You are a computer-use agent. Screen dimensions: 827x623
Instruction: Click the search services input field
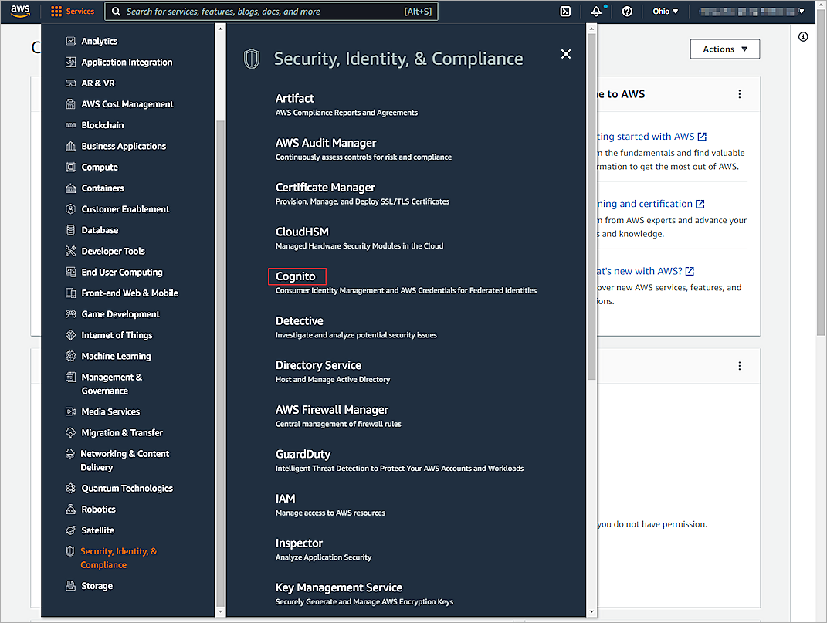[263, 12]
